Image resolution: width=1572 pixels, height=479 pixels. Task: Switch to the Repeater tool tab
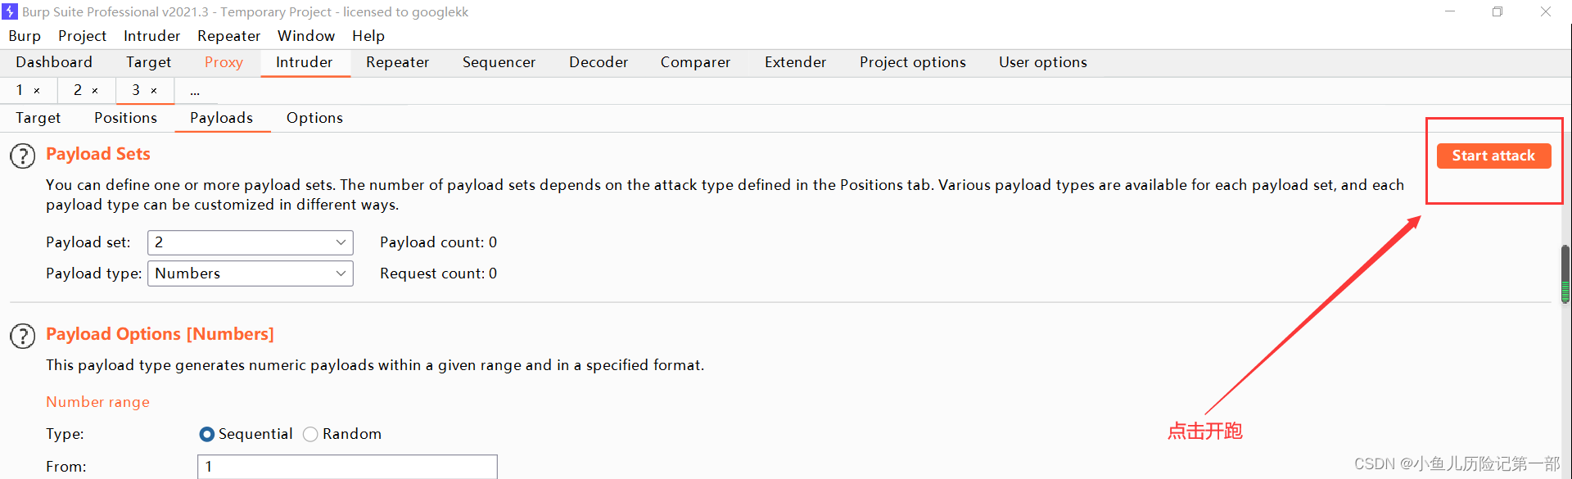(x=397, y=62)
